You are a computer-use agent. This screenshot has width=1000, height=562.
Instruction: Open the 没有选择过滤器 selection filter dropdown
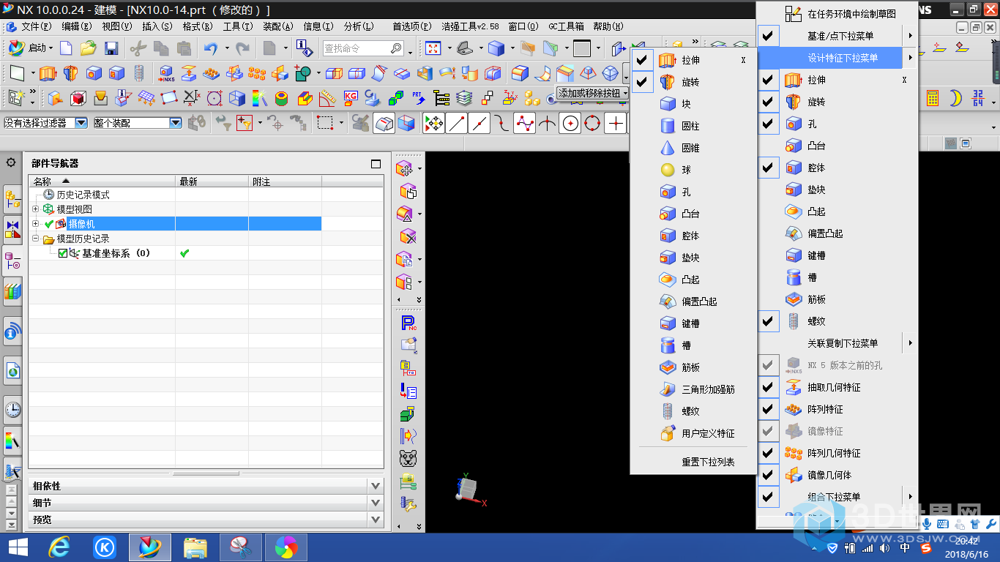point(81,123)
